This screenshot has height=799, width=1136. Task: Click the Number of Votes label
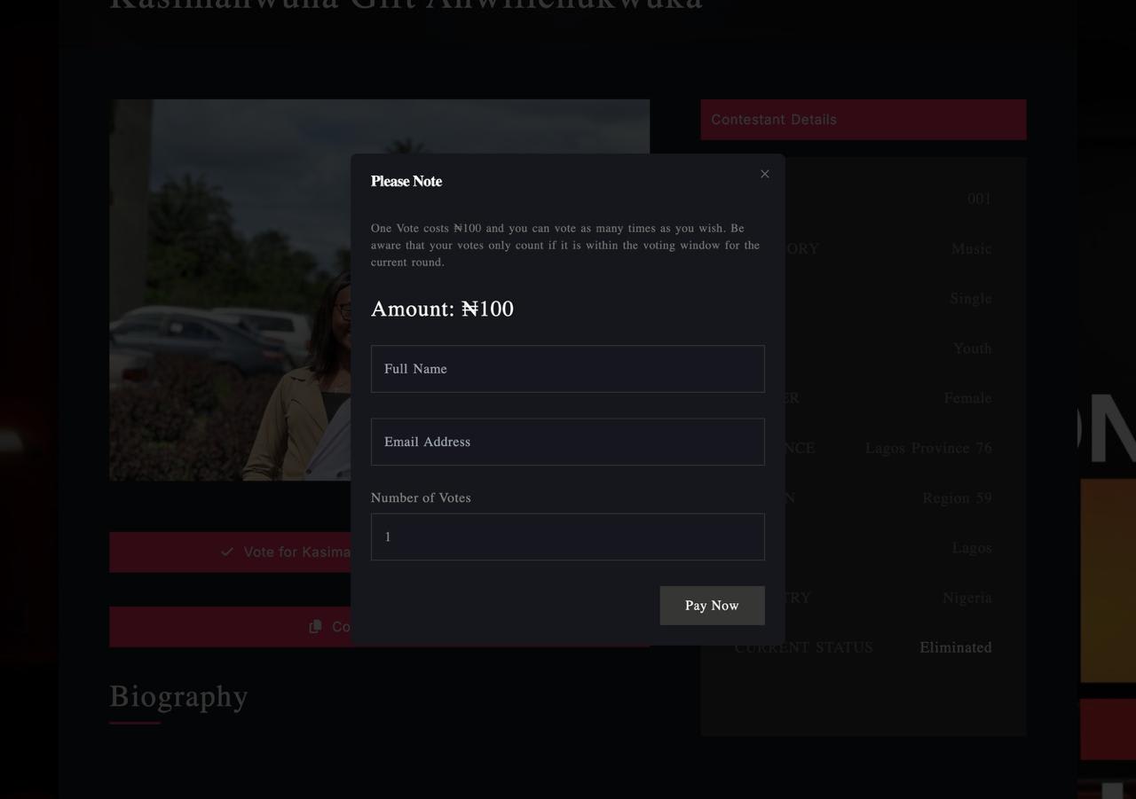(421, 497)
